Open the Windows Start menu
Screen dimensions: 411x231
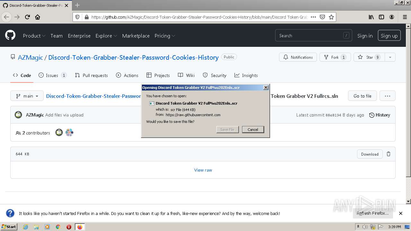(x=9, y=227)
